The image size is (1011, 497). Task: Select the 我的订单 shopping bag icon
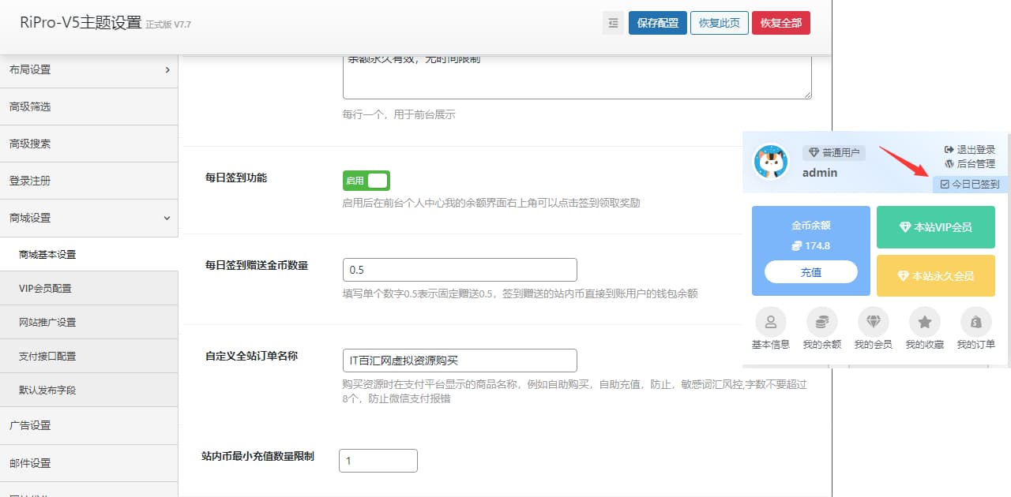[x=975, y=322]
